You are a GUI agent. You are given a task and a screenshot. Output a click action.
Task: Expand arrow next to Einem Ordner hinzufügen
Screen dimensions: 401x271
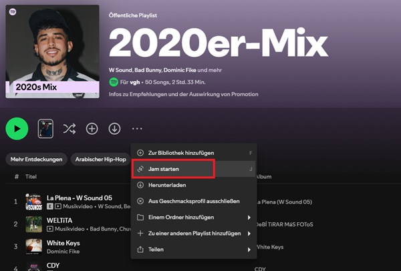tap(249, 218)
